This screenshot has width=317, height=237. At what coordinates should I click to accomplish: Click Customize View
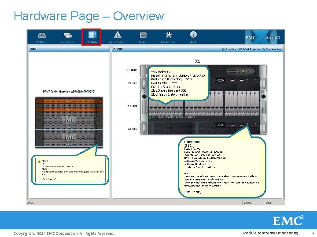[x=272, y=49]
